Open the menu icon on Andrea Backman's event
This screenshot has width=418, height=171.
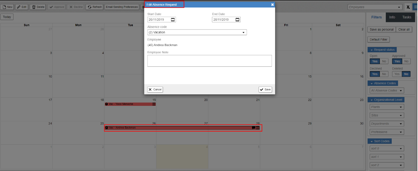(x=258, y=128)
